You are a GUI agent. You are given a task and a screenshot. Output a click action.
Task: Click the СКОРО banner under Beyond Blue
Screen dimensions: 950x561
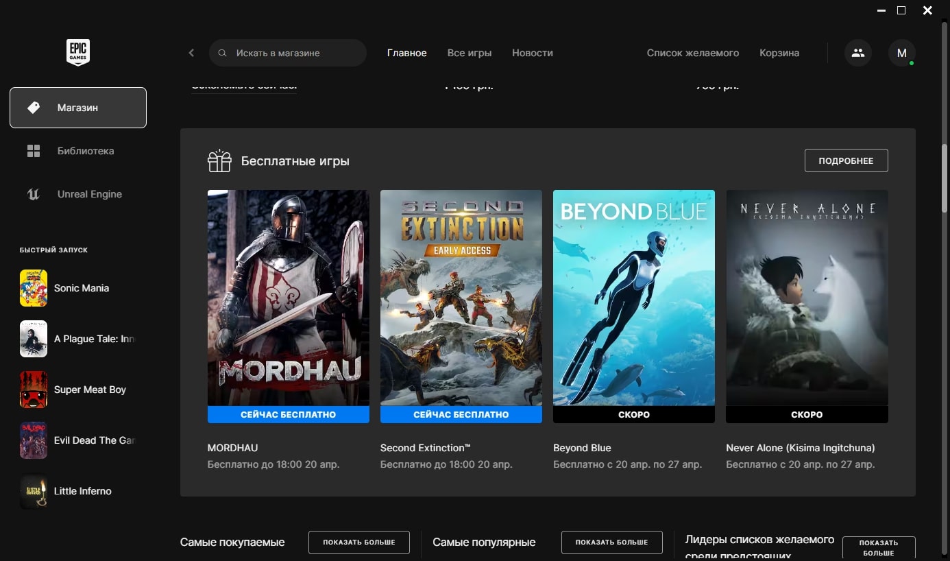click(x=634, y=414)
